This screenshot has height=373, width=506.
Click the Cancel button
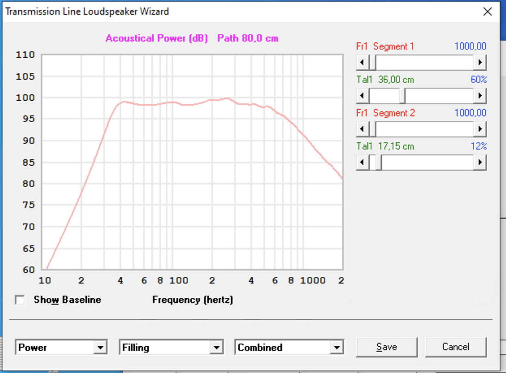click(456, 347)
